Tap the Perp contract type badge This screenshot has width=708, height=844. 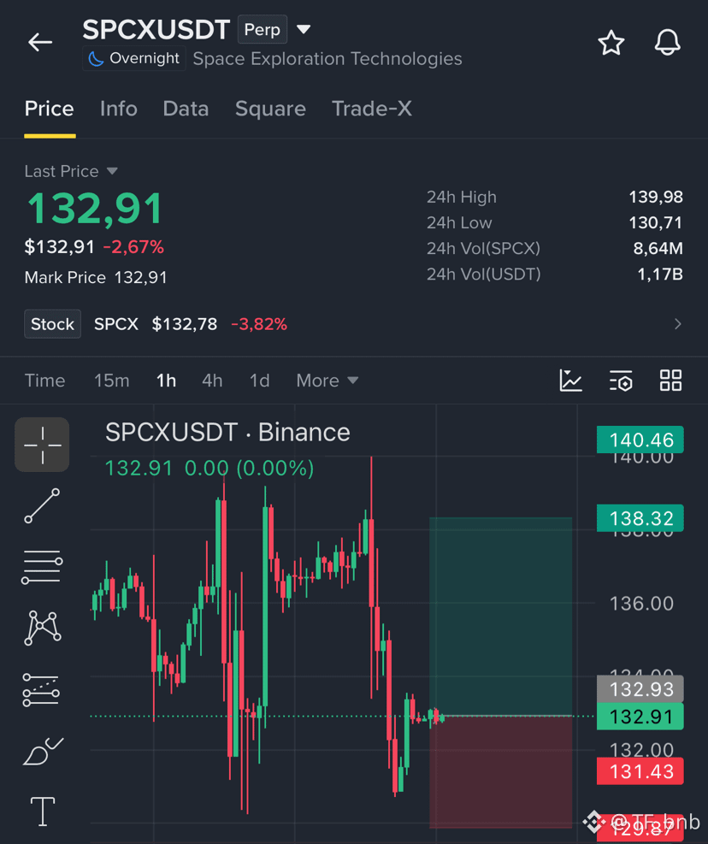tap(263, 30)
